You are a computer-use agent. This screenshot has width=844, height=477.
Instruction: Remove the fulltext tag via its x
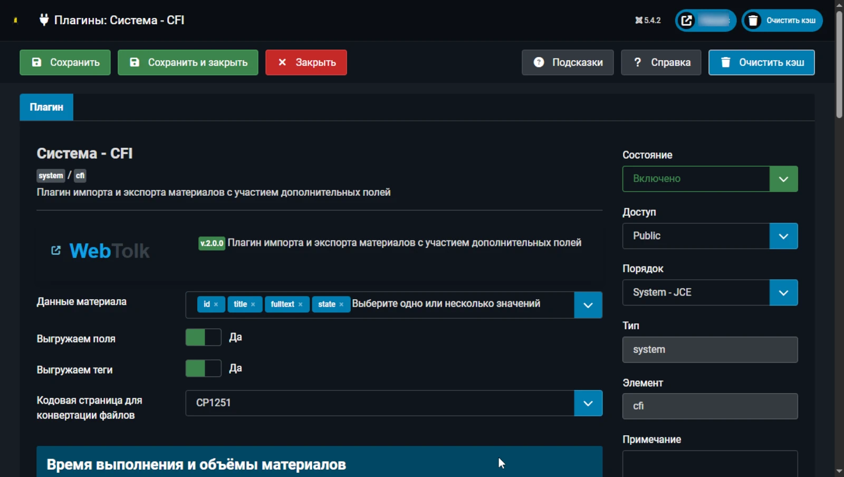301,304
